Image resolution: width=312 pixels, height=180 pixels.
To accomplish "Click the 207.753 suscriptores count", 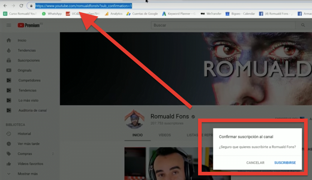I will pos(167,123).
